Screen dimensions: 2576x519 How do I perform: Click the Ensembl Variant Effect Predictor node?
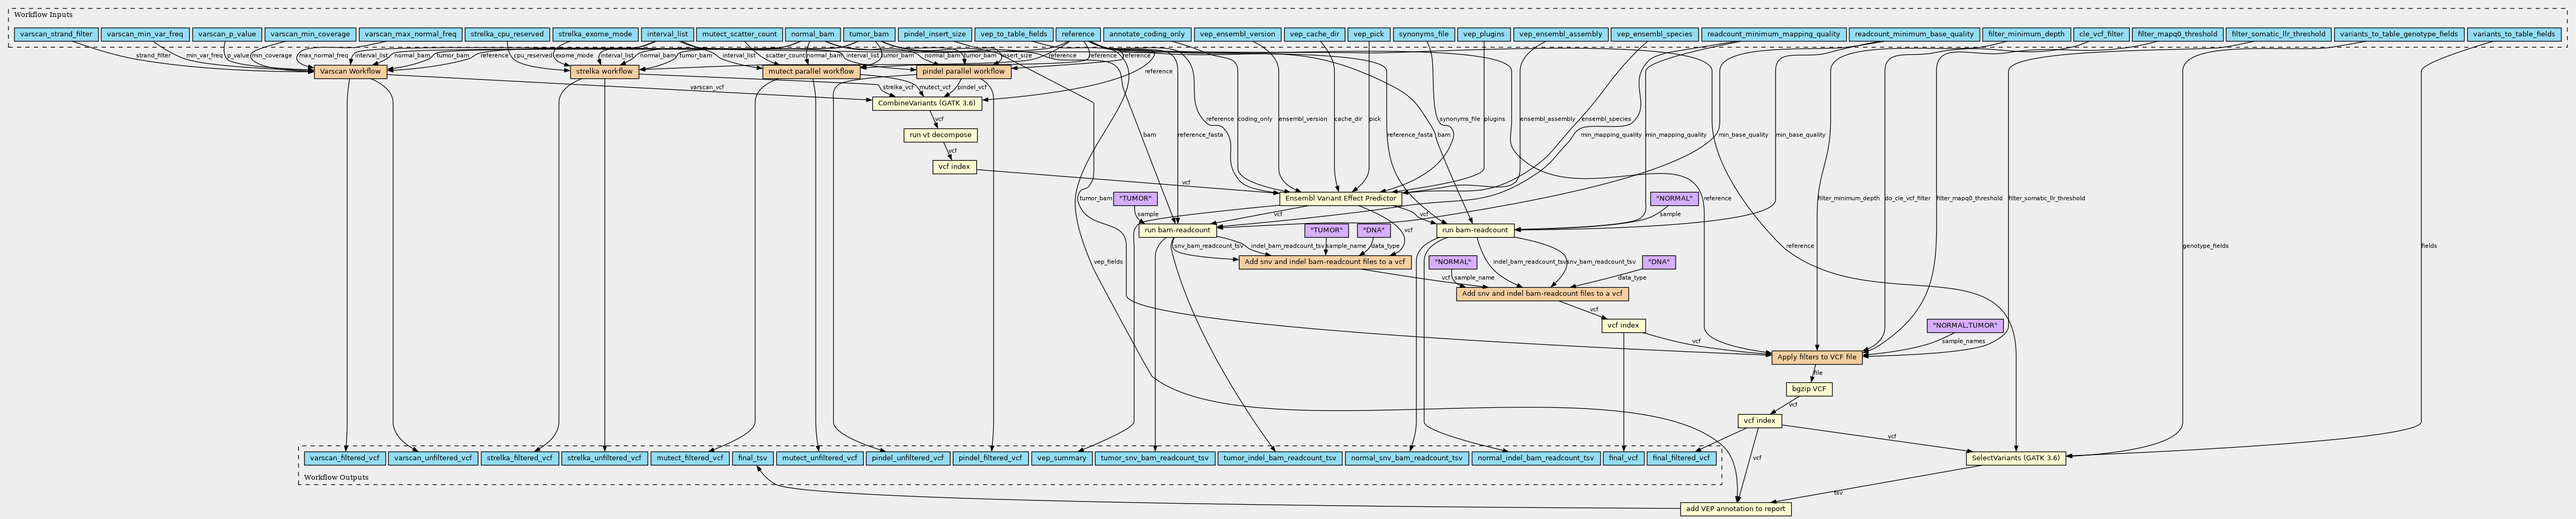(1341, 199)
